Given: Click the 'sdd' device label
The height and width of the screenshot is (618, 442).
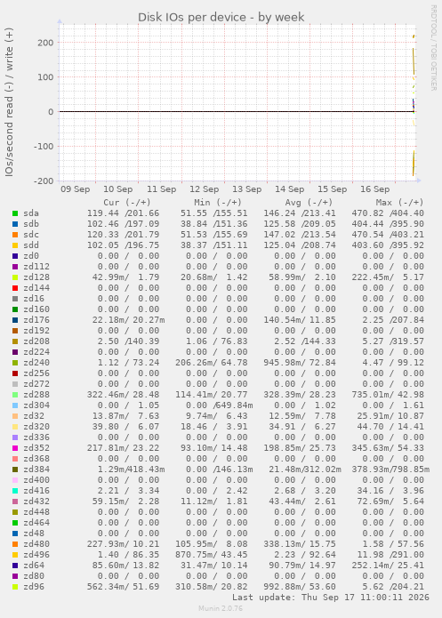Looking at the screenshot, I should tap(31, 245).
